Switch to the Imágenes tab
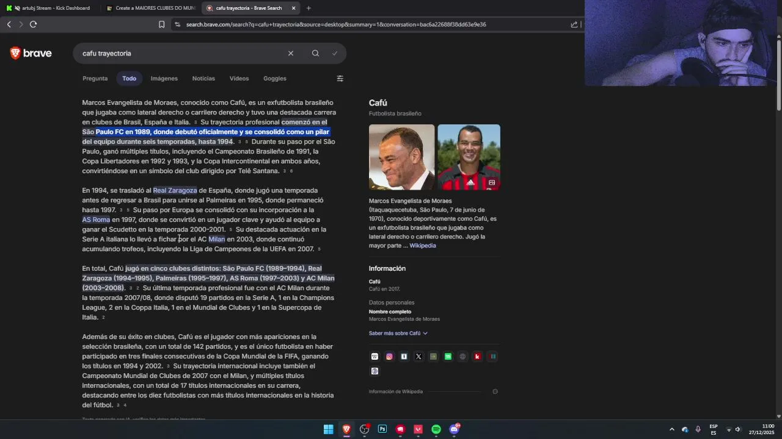The height and width of the screenshot is (439, 782). click(x=164, y=79)
